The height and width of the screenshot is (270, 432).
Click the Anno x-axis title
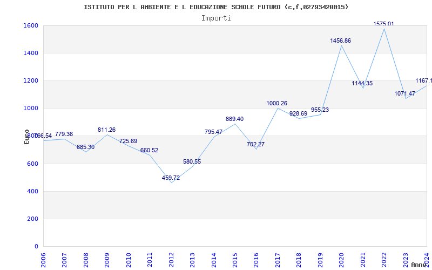420,265
